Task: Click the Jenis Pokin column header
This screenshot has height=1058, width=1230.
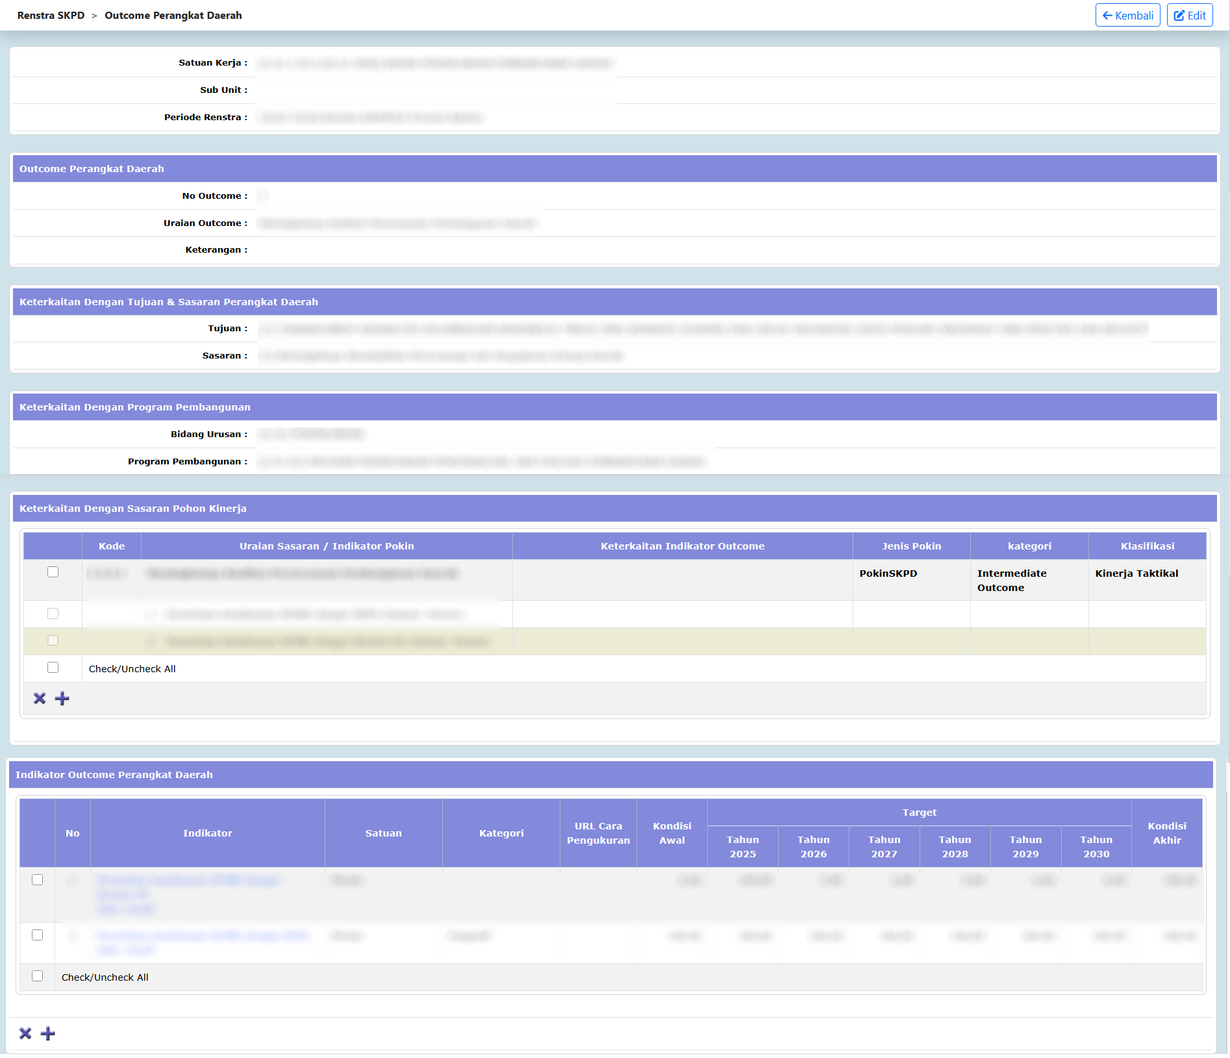Action: [911, 546]
